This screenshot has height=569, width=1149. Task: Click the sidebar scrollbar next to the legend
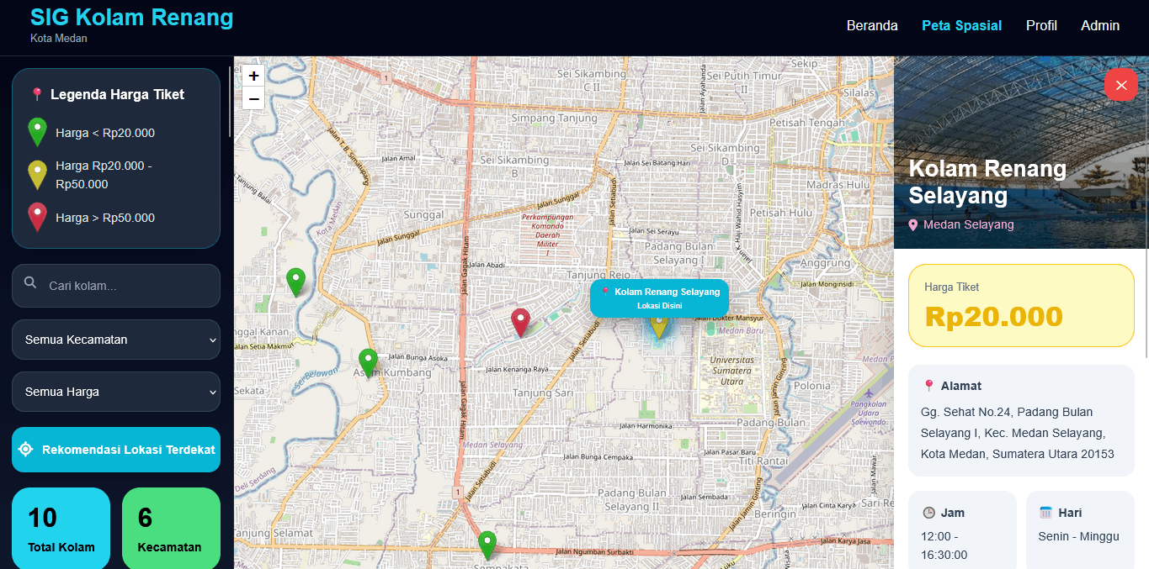click(231, 101)
